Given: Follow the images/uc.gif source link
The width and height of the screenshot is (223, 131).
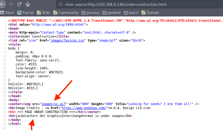Looking at the screenshot, I should coord(53,104).
